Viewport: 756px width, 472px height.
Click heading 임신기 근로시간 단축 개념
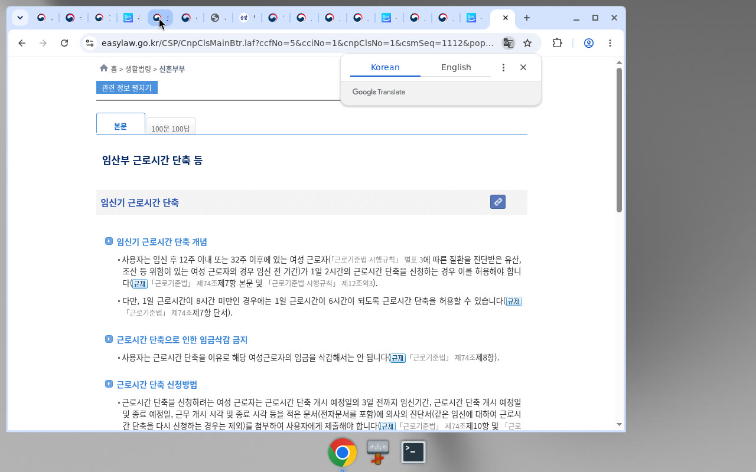click(162, 242)
